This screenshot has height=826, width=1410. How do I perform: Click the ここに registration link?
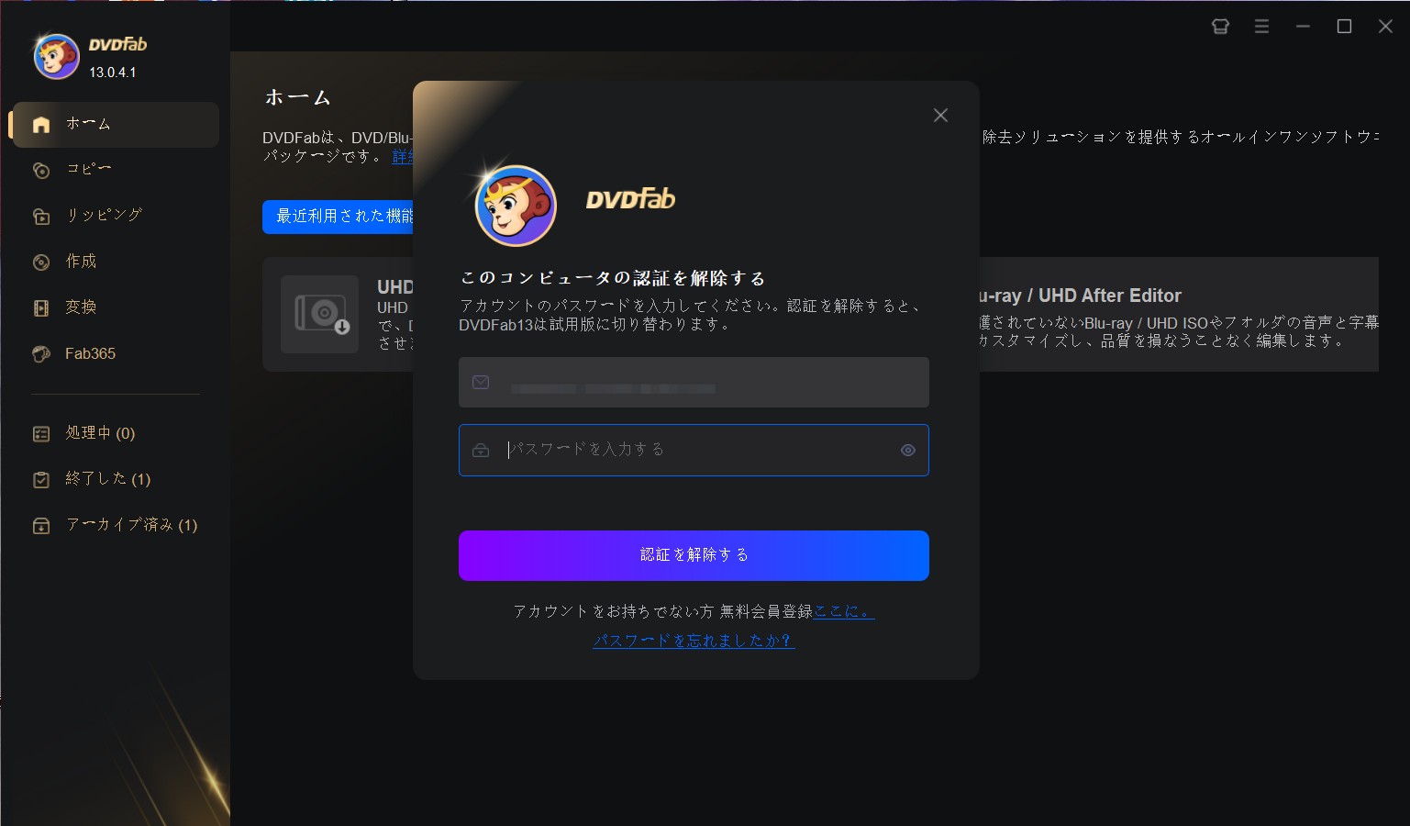844,611
